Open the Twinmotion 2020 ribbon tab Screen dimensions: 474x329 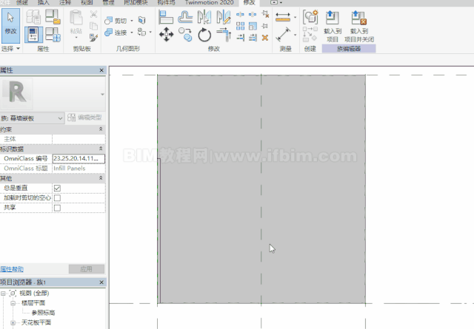pos(209,2)
